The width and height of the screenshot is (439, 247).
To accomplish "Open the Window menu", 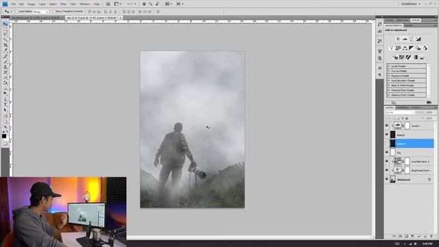I will [x=84, y=4].
